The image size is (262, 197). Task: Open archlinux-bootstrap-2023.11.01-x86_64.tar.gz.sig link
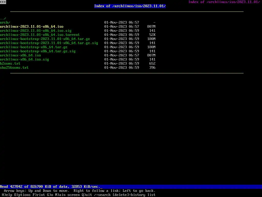coord(49,43)
